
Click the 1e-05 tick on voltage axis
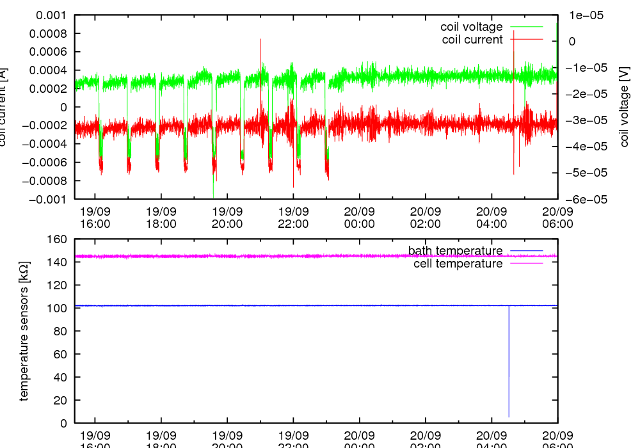[x=580, y=15]
